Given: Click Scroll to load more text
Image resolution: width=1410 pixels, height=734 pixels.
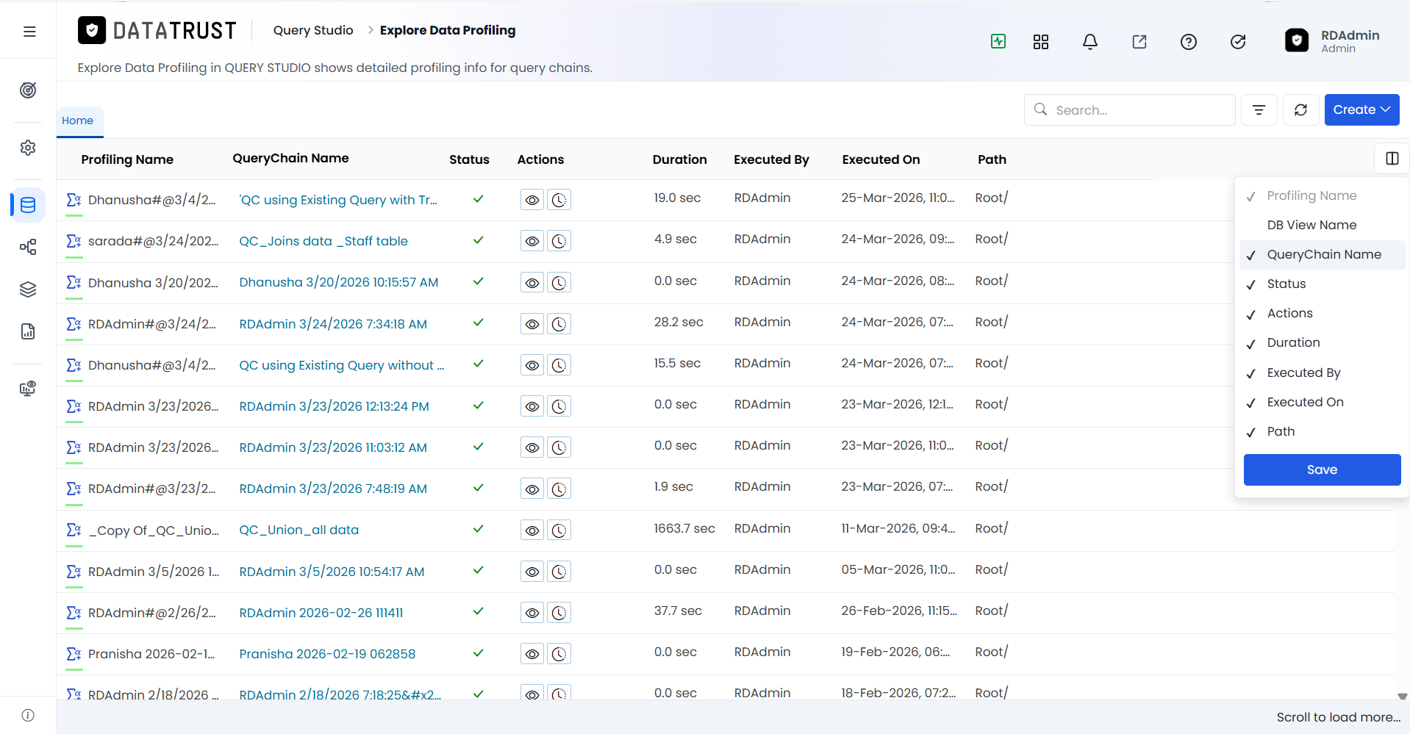Looking at the screenshot, I should (x=1338, y=717).
